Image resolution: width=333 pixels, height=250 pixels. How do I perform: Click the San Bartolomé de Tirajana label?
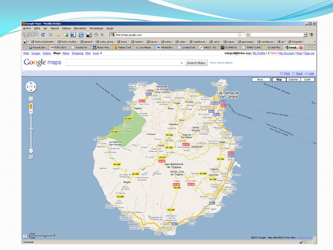pyautogui.click(x=174, y=166)
